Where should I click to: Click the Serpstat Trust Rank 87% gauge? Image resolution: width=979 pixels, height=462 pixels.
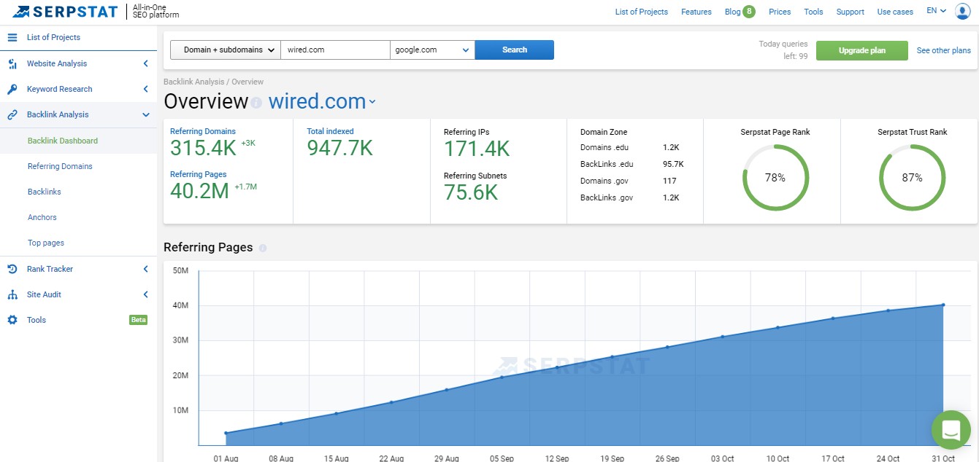click(x=912, y=178)
